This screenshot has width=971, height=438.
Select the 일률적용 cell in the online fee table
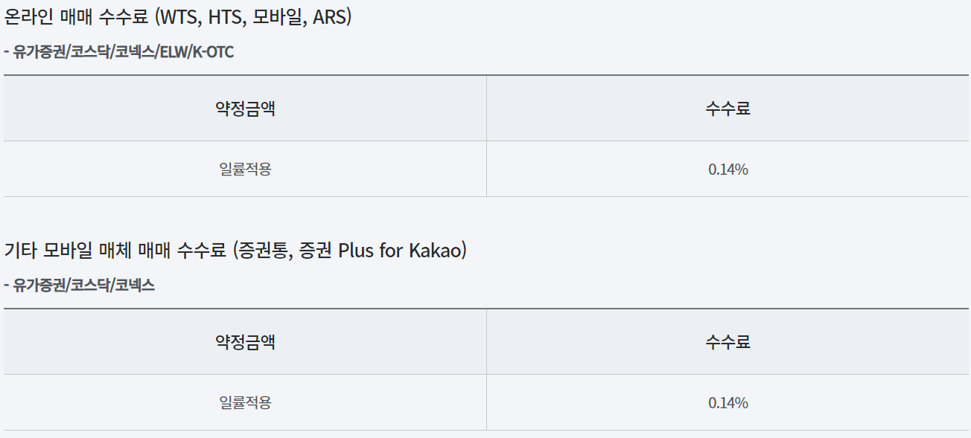coord(245,169)
